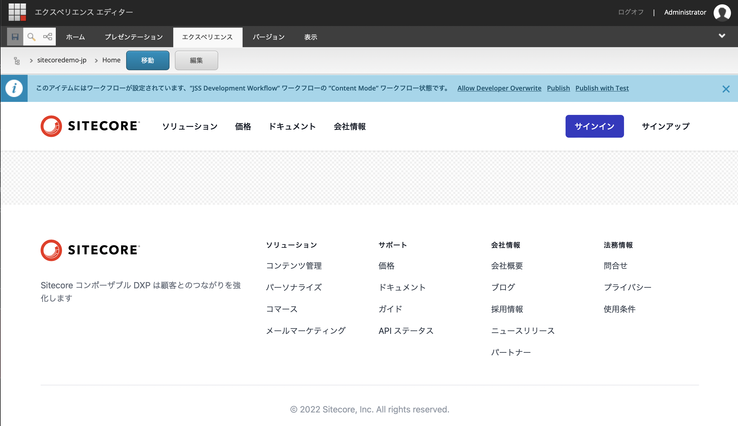
Task: Open 価格 in site header menu
Action: [x=243, y=126]
